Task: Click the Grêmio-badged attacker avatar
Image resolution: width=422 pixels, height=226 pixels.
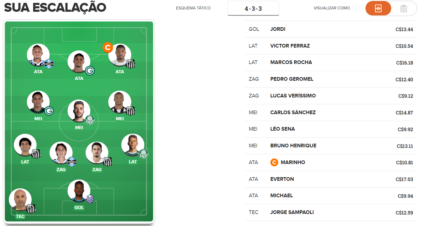Action: [38, 55]
